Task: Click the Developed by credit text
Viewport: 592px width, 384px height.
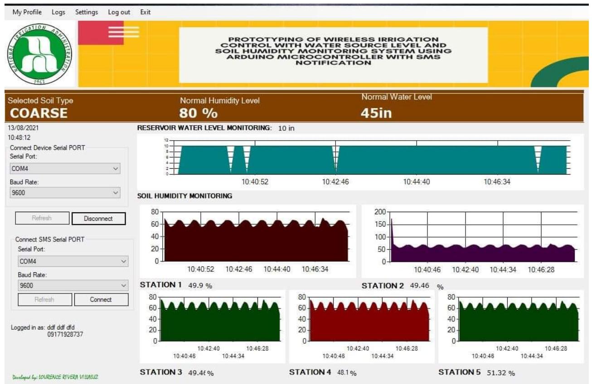Action: coord(55,377)
